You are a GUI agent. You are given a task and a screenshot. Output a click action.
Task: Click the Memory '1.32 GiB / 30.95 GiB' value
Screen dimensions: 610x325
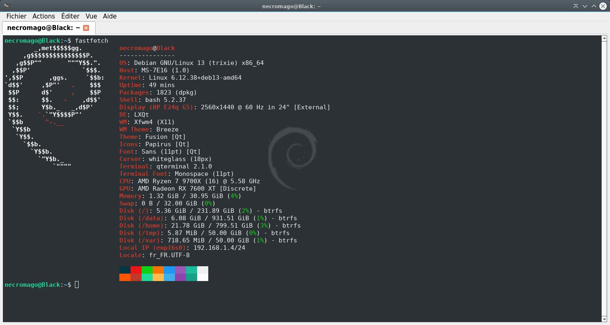(186, 196)
